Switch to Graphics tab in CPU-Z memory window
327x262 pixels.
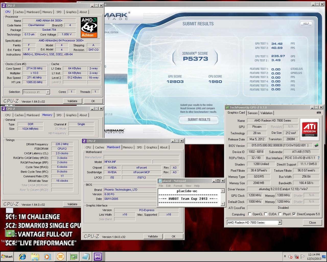(71, 115)
